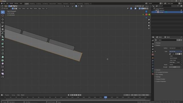
Task: Click the timeline play button
Action: (77, 95)
